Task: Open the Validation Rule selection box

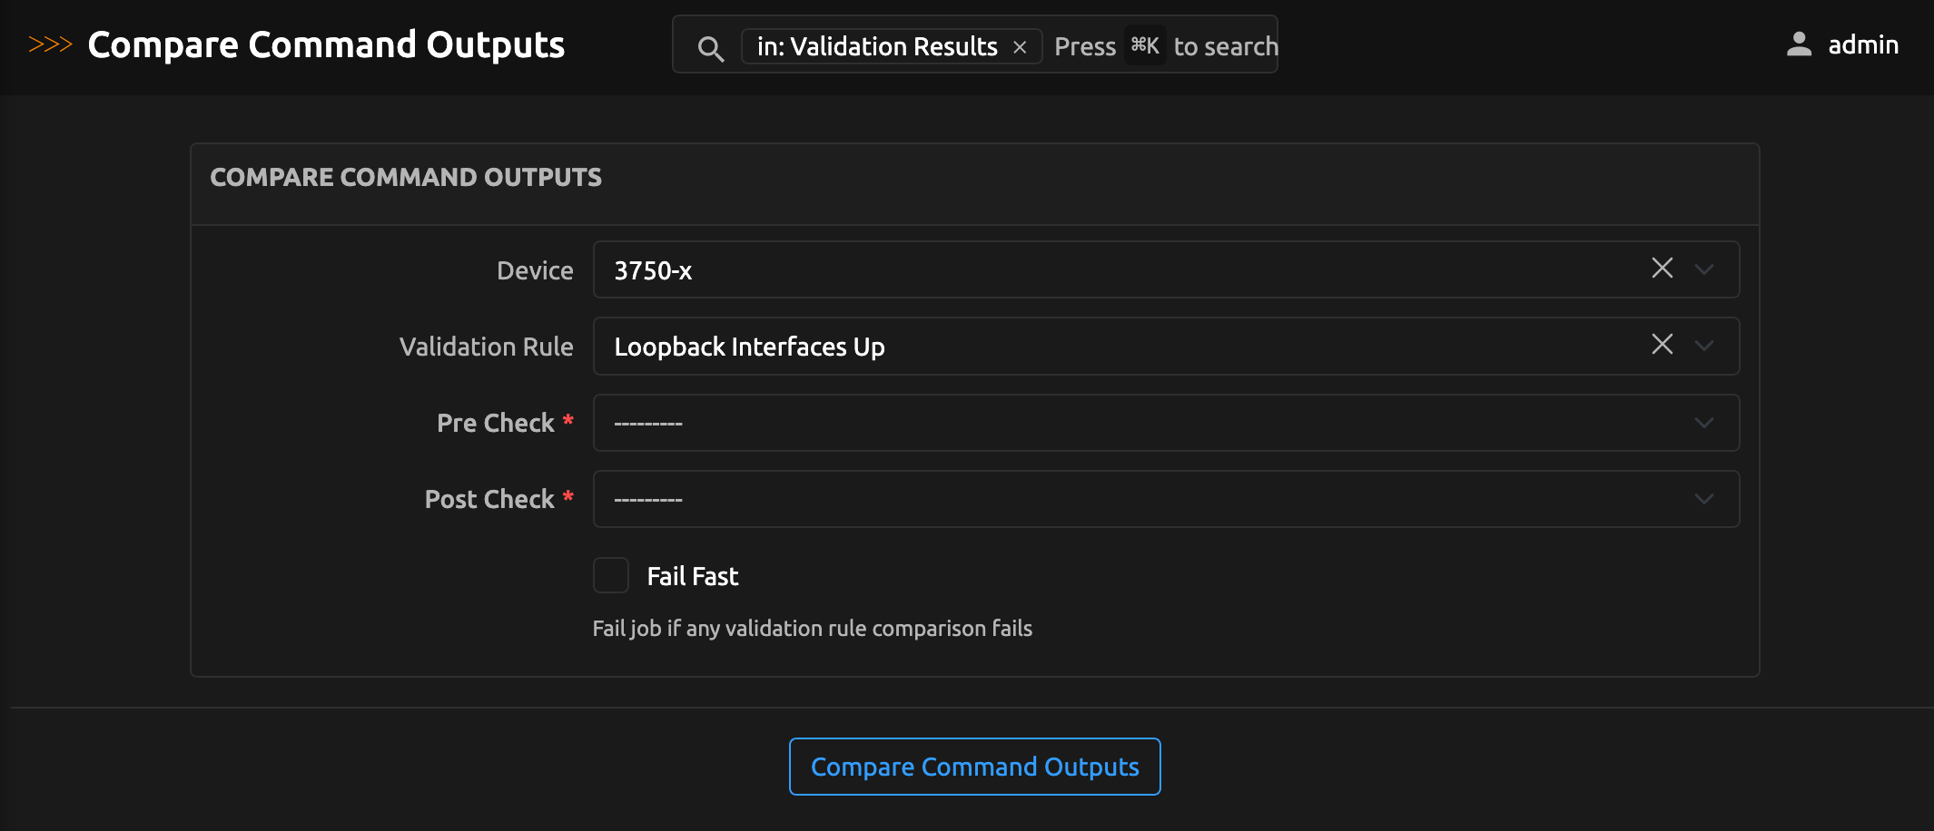Action: coord(1090,347)
